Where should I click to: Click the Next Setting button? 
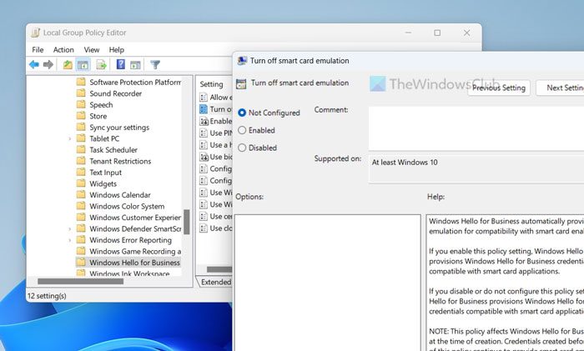pyautogui.click(x=561, y=88)
